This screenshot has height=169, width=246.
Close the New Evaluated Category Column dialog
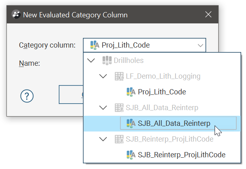coord(208,15)
